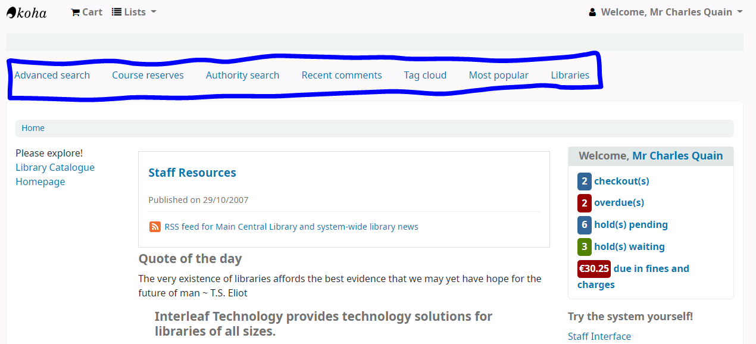The height and width of the screenshot is (344, 756).
Task: Open the Cart
Action: [x=87, y=12]
